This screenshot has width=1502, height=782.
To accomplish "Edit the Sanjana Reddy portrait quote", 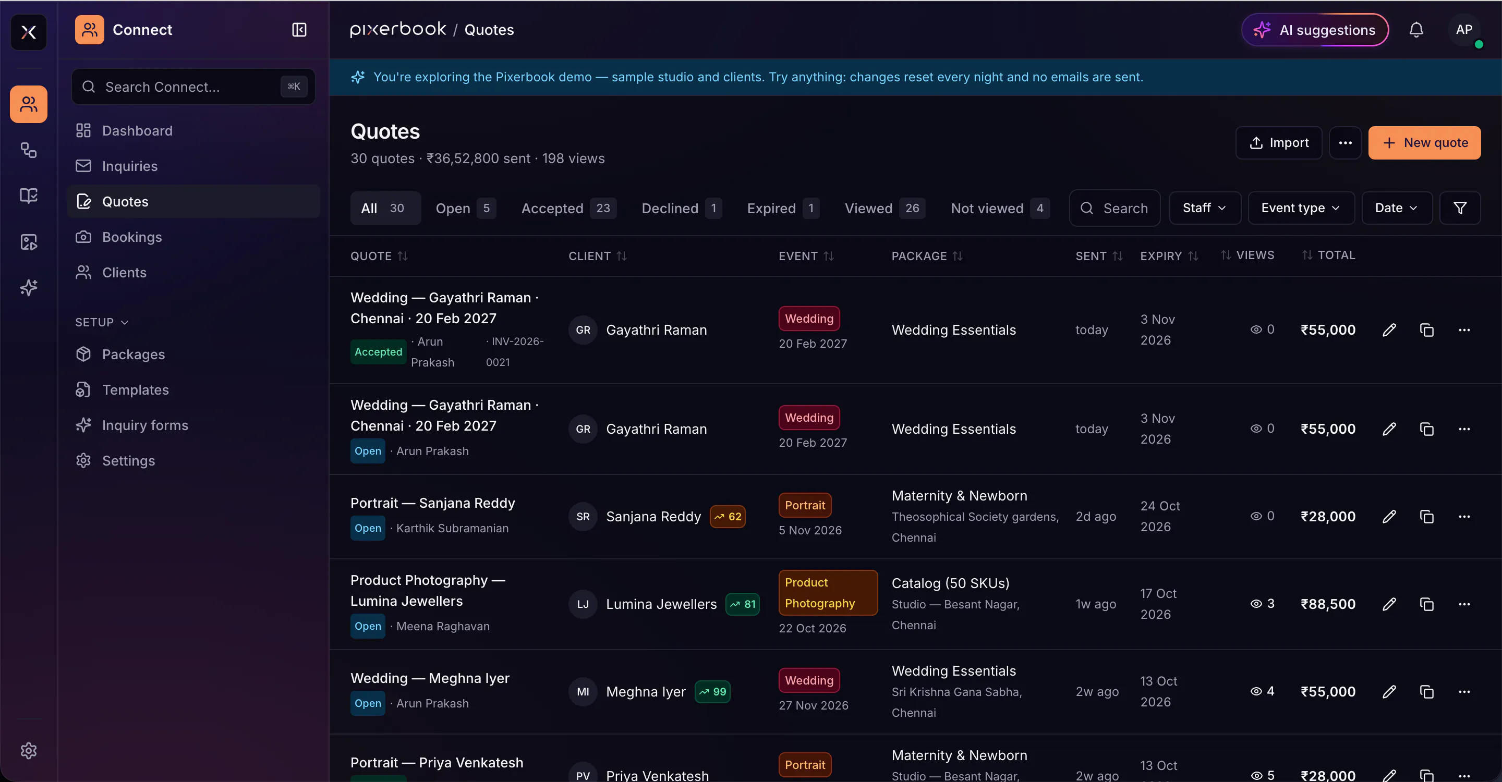I will pyautogui.click(x=1389, y=516).
